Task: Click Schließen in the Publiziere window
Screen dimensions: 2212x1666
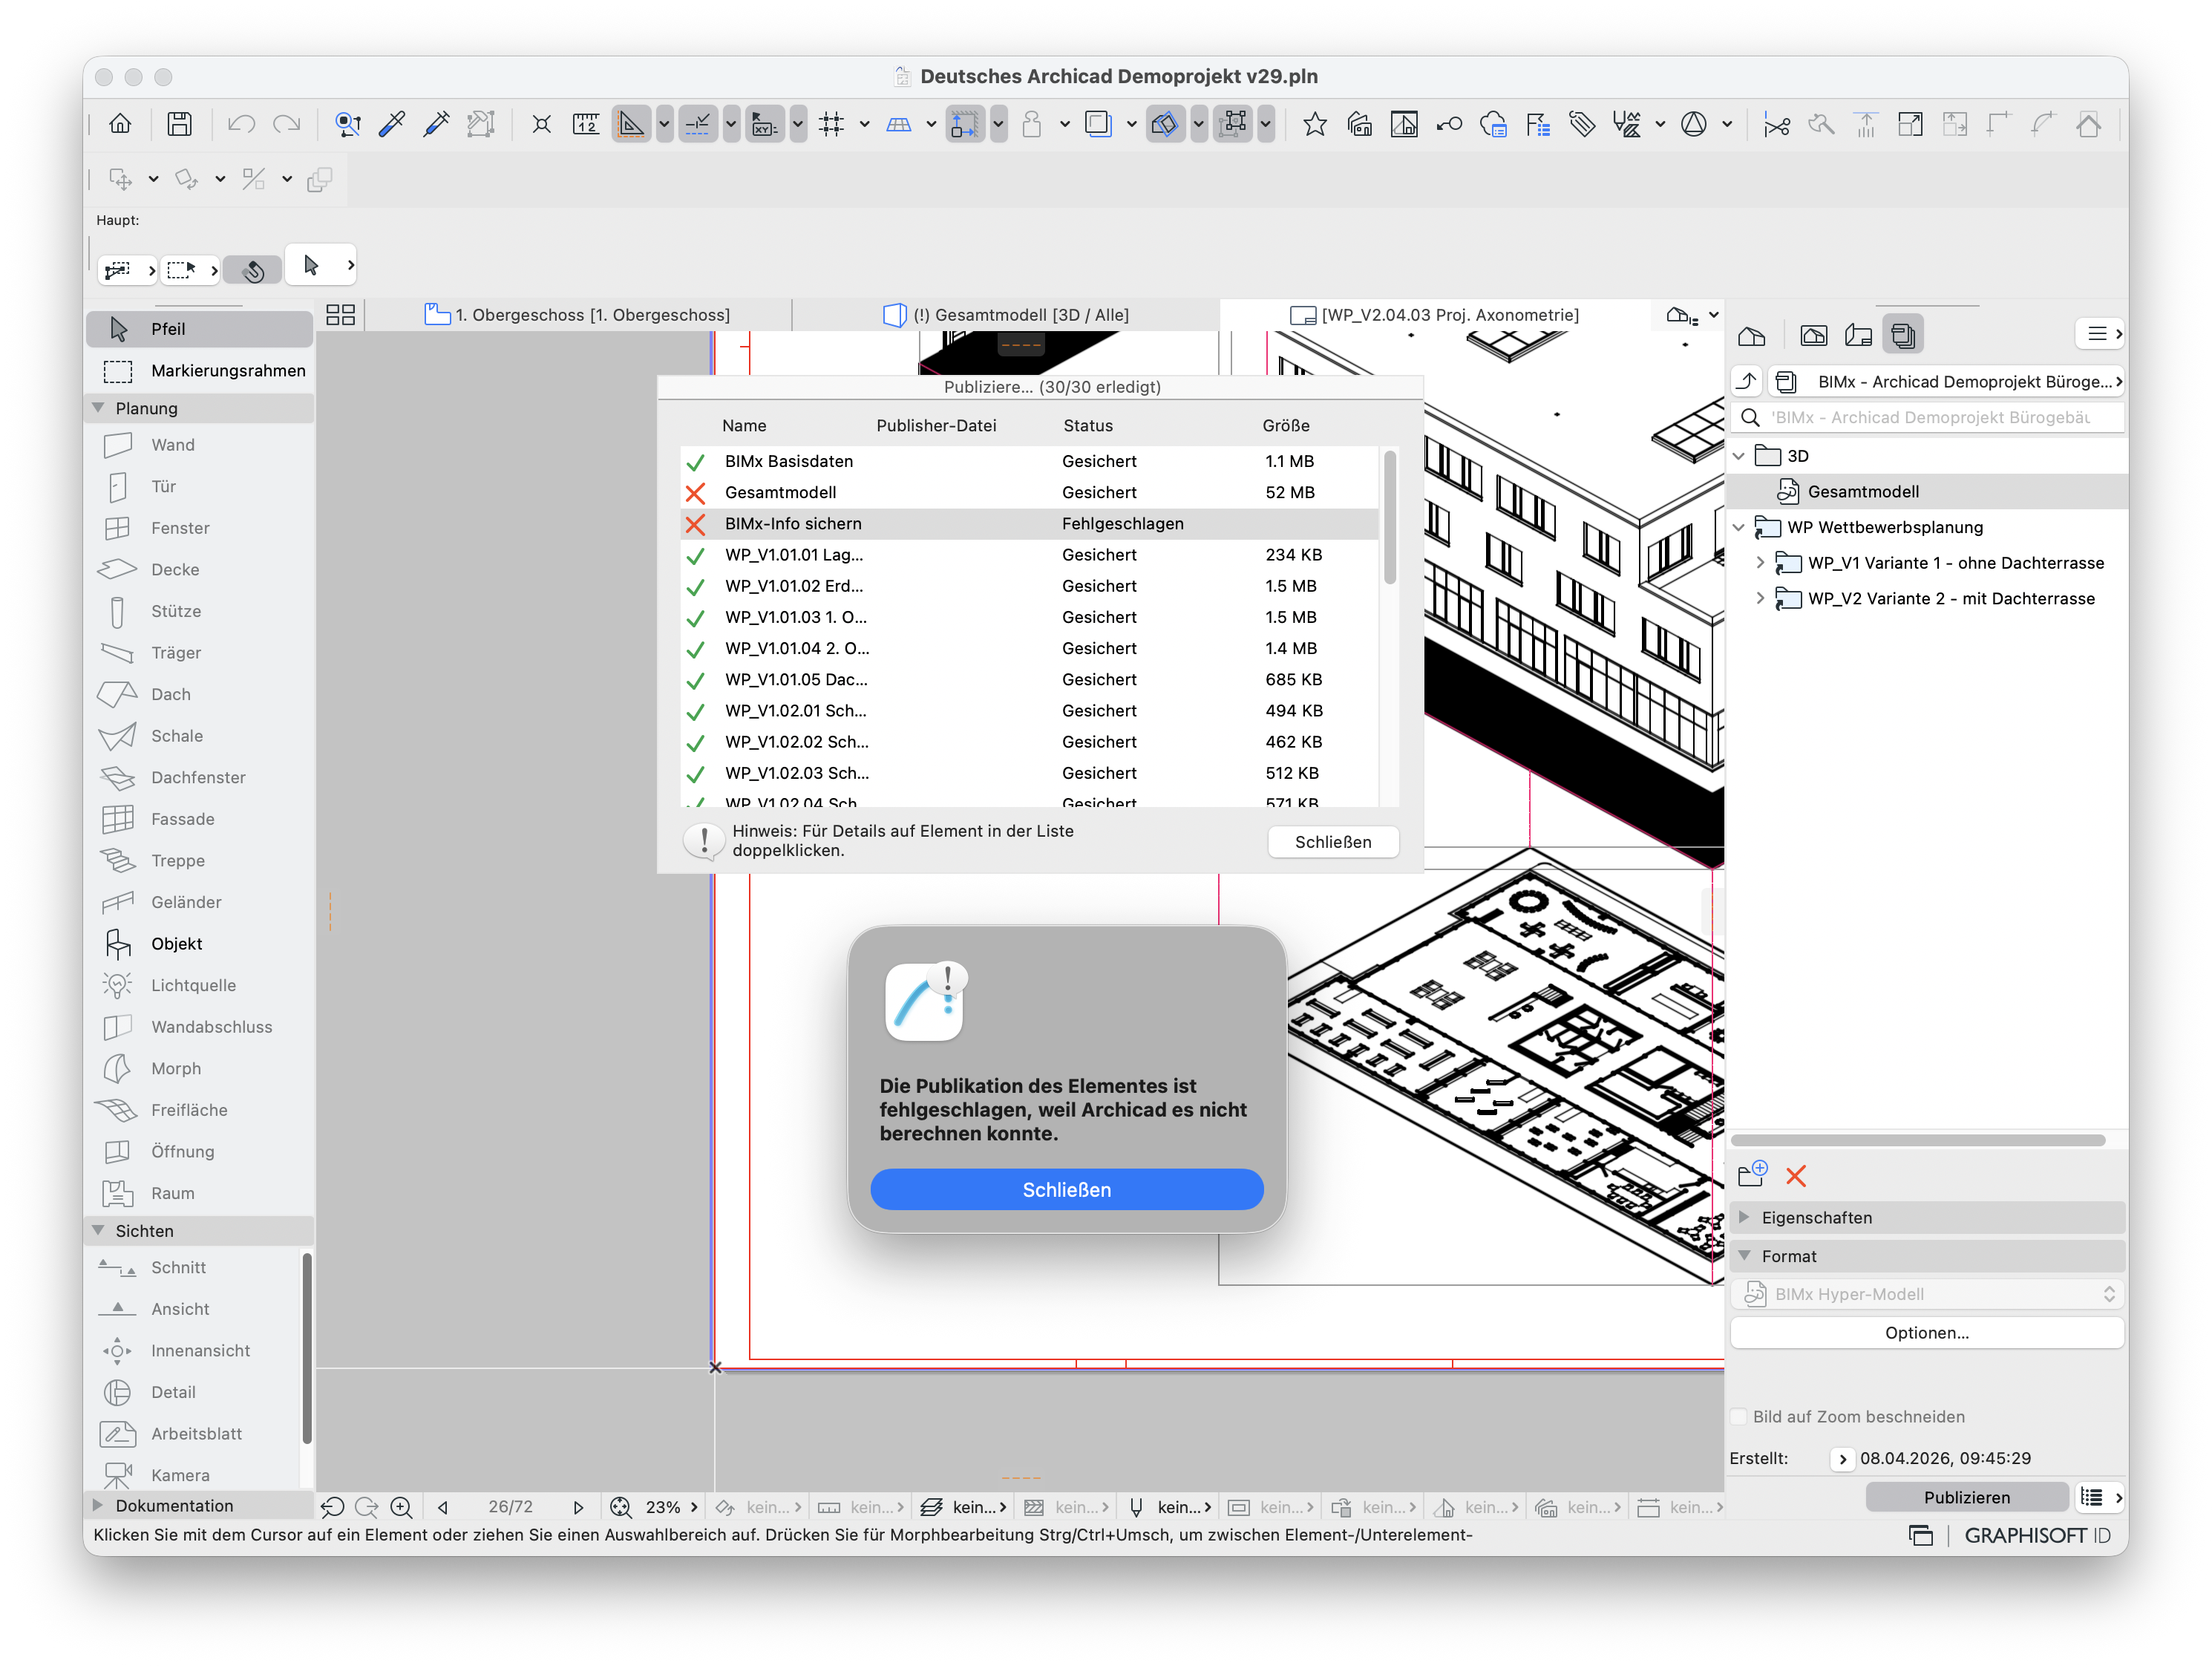Action: (x=1333, y=842)
